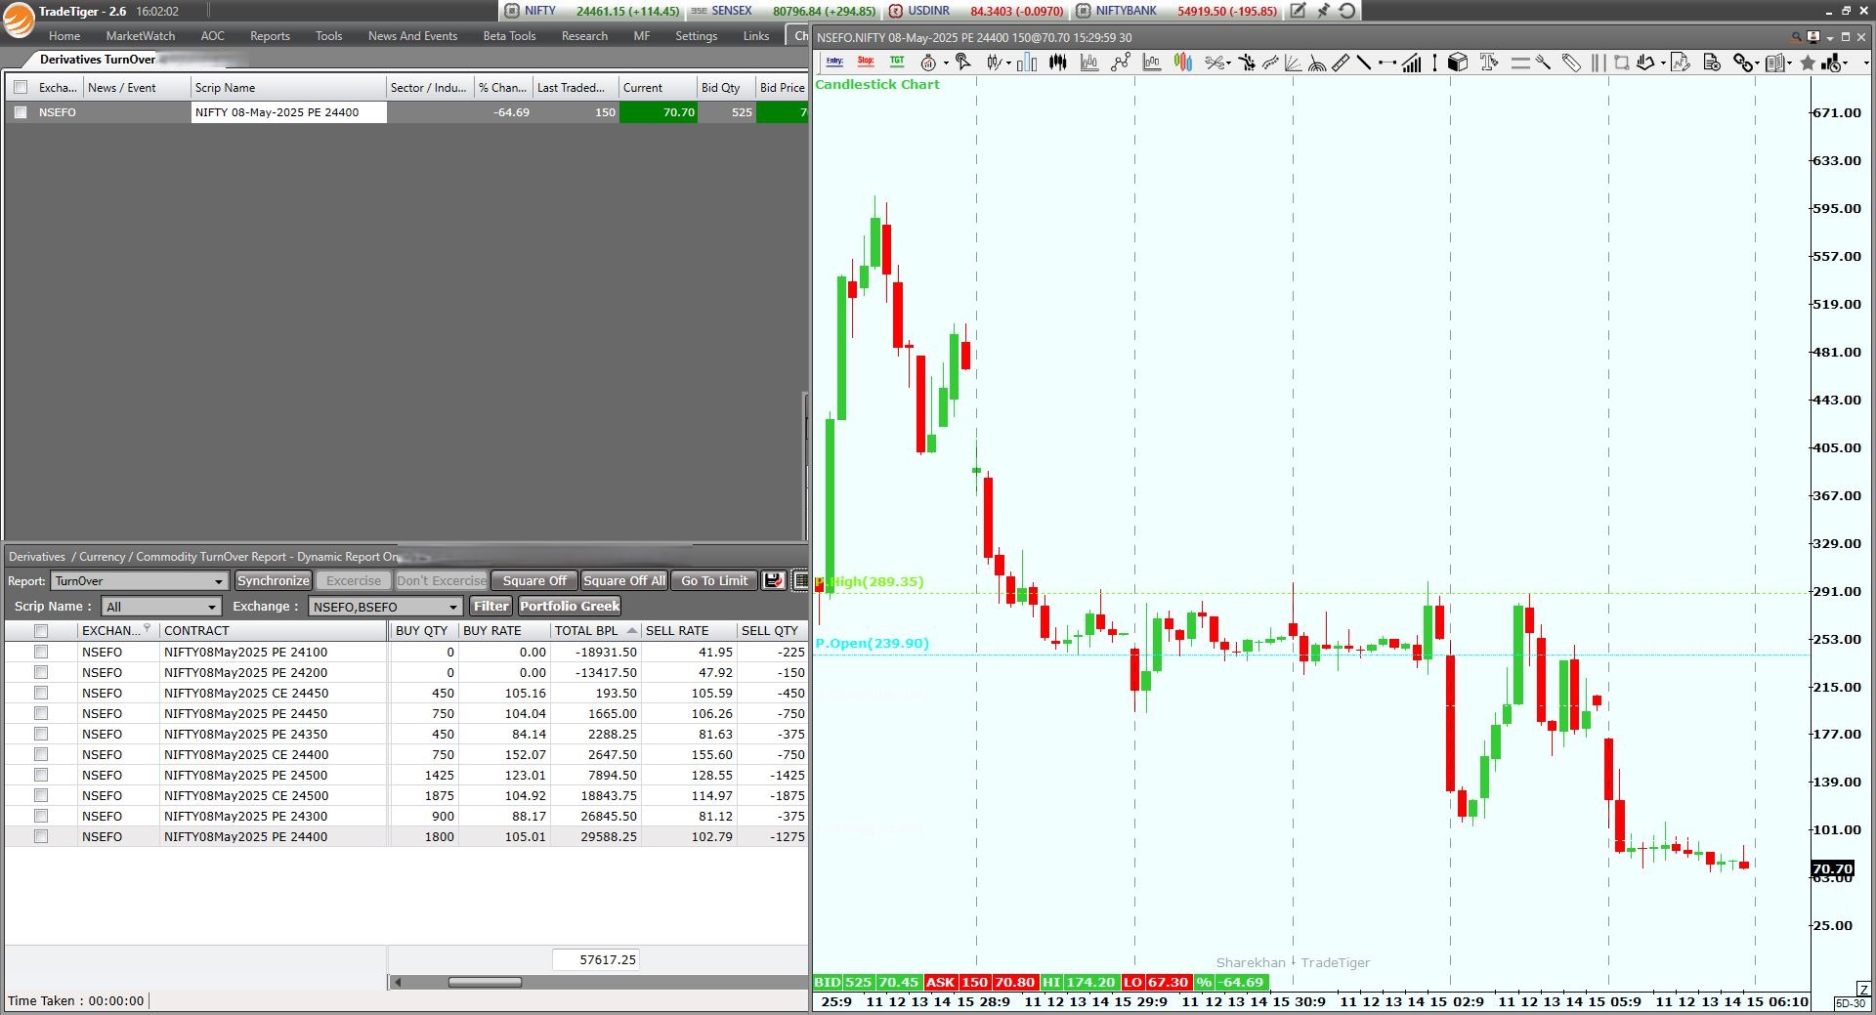Screen dimensions: 1876x1015
Task: Select the parallel horizontal lines tool
Action: click(1520, 63)
